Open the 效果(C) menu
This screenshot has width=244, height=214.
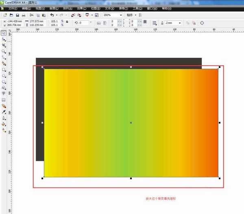click(x=82, y=8)
